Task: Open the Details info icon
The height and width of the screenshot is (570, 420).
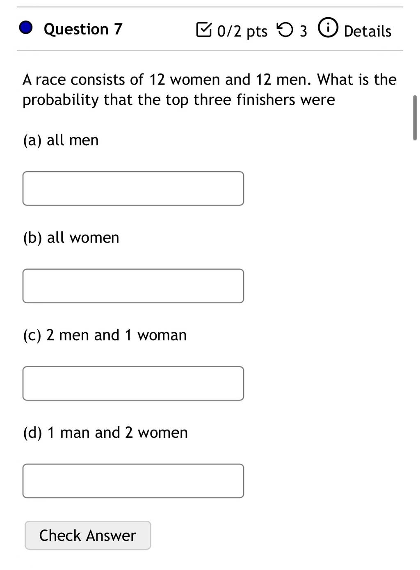Action: click(x=328, y=29)
